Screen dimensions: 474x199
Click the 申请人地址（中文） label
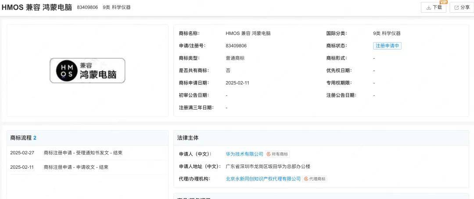coord(200,167)
